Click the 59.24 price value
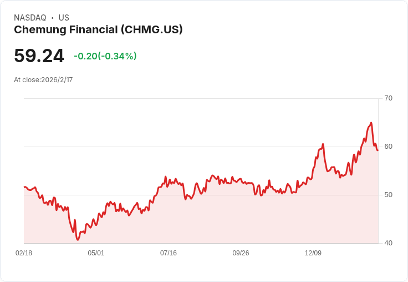Screen dimensions: 408x282 click(x=39, y=56)
